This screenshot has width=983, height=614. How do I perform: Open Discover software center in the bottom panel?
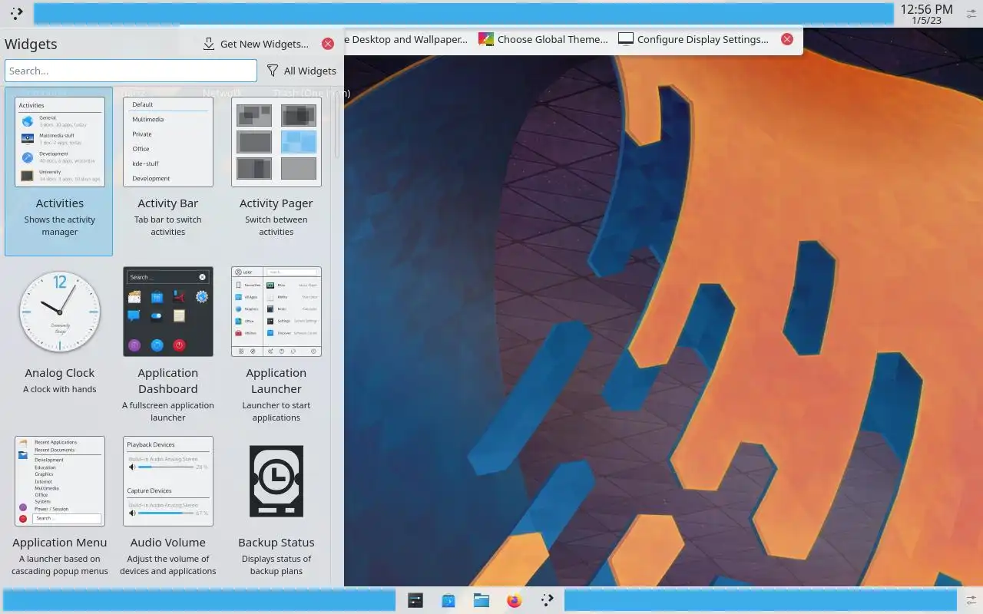(x=448, y=600)
